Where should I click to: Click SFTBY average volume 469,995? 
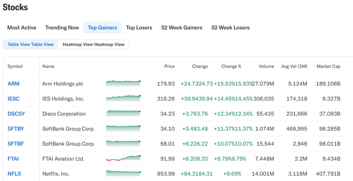[297, 129]
